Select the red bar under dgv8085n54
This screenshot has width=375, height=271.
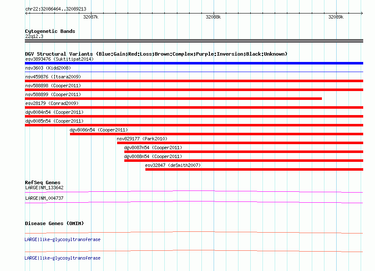coord(194,125)
